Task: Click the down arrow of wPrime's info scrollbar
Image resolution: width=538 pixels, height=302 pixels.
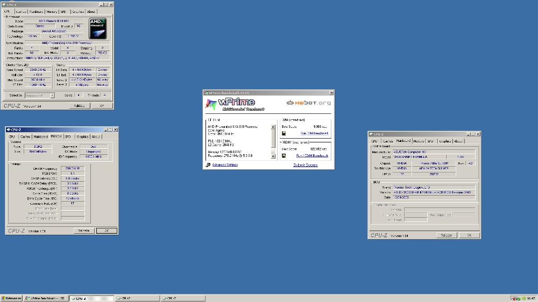Action: [273, 156]
